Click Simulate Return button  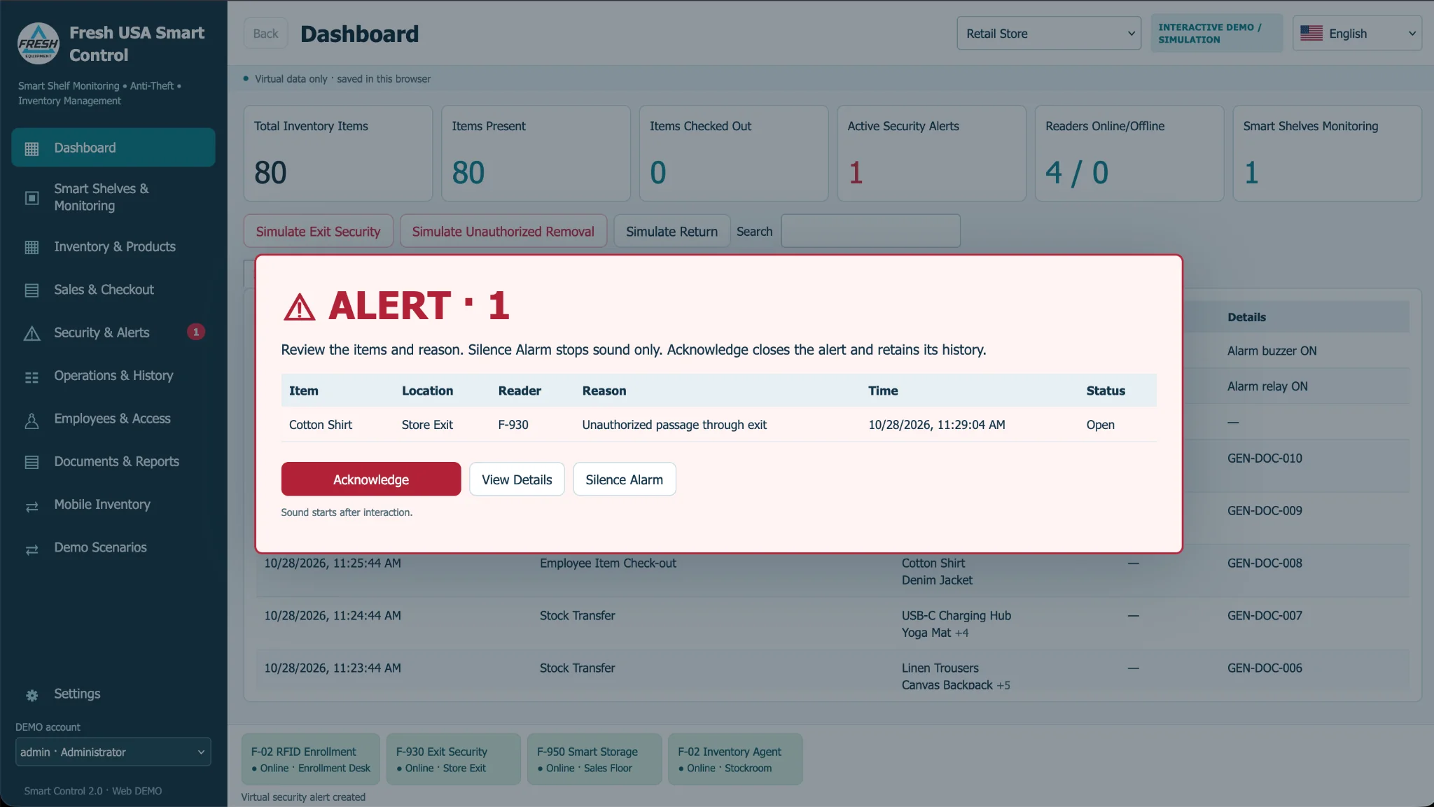point(671,231)
